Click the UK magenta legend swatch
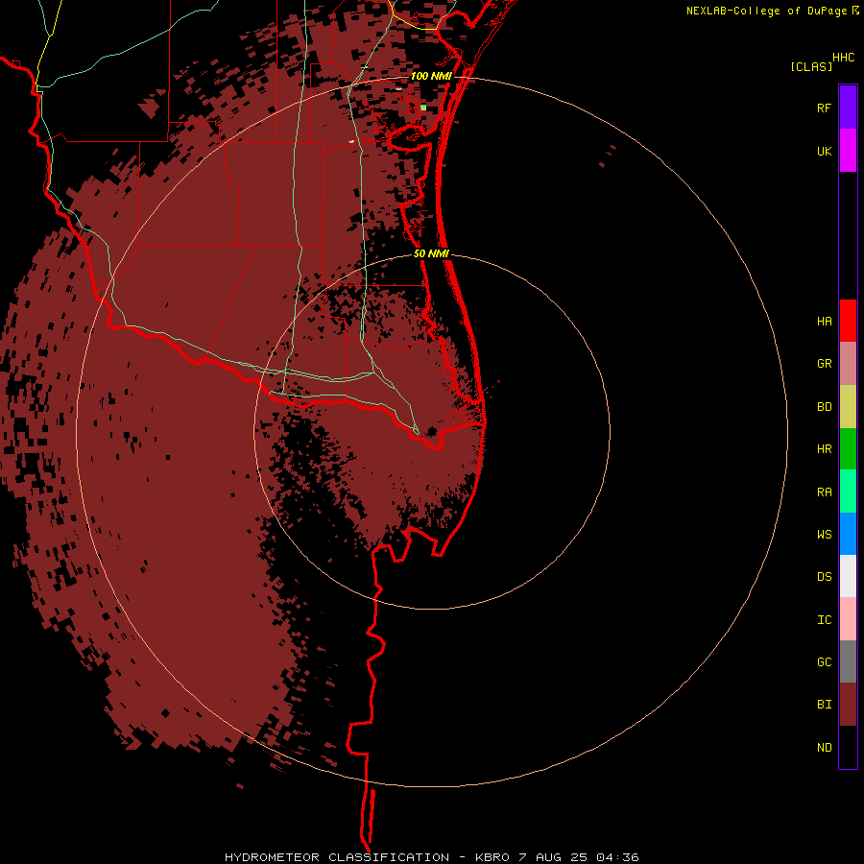 click(848, 151)
